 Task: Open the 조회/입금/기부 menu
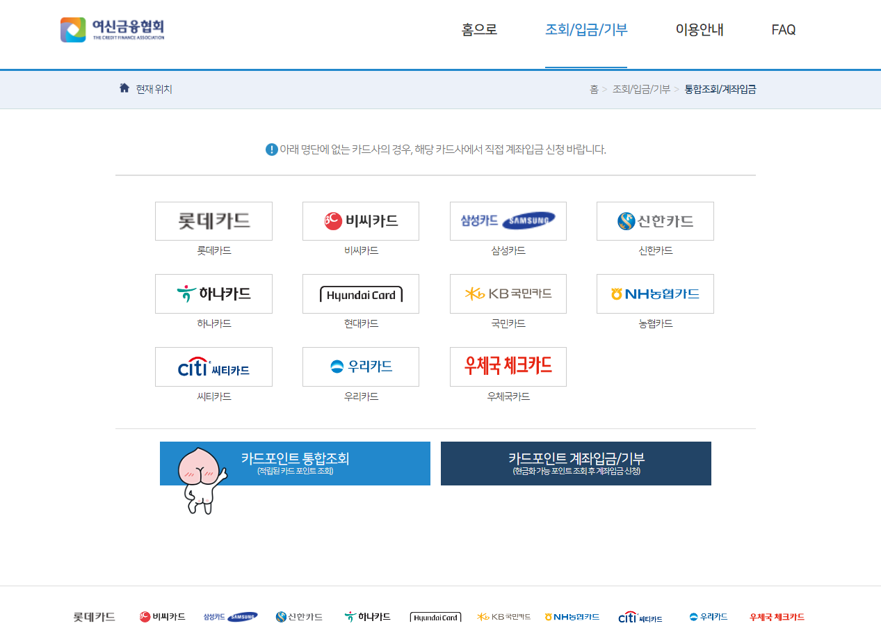586,30
